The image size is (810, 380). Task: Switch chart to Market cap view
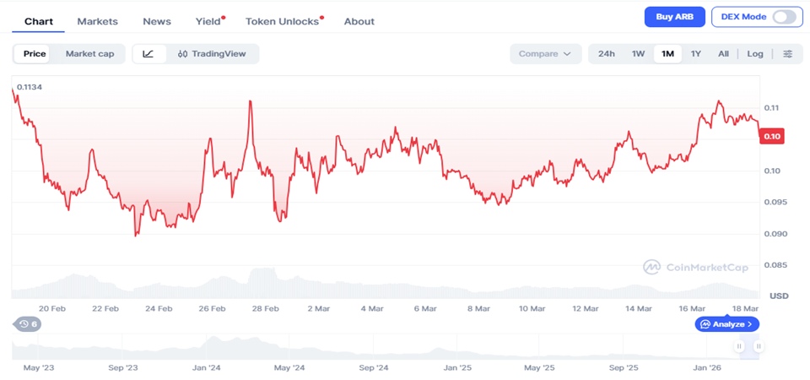tap(89, 54)
